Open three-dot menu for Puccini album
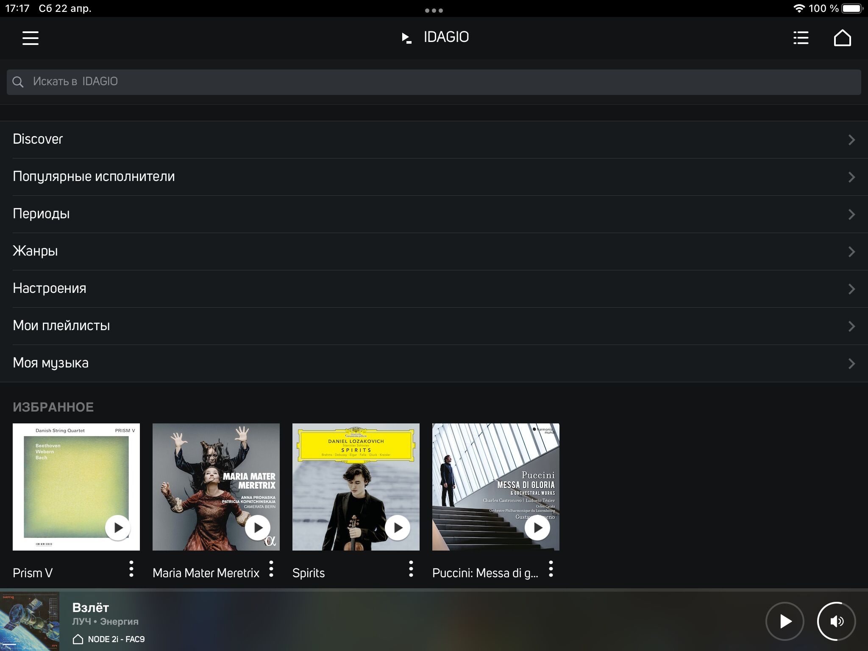This screenshot has width=868, height=651. point(551,569)
